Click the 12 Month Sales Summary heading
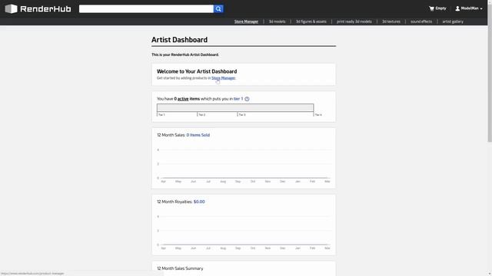The width and height of the screenshot is (492, 276). pos(180,268)
